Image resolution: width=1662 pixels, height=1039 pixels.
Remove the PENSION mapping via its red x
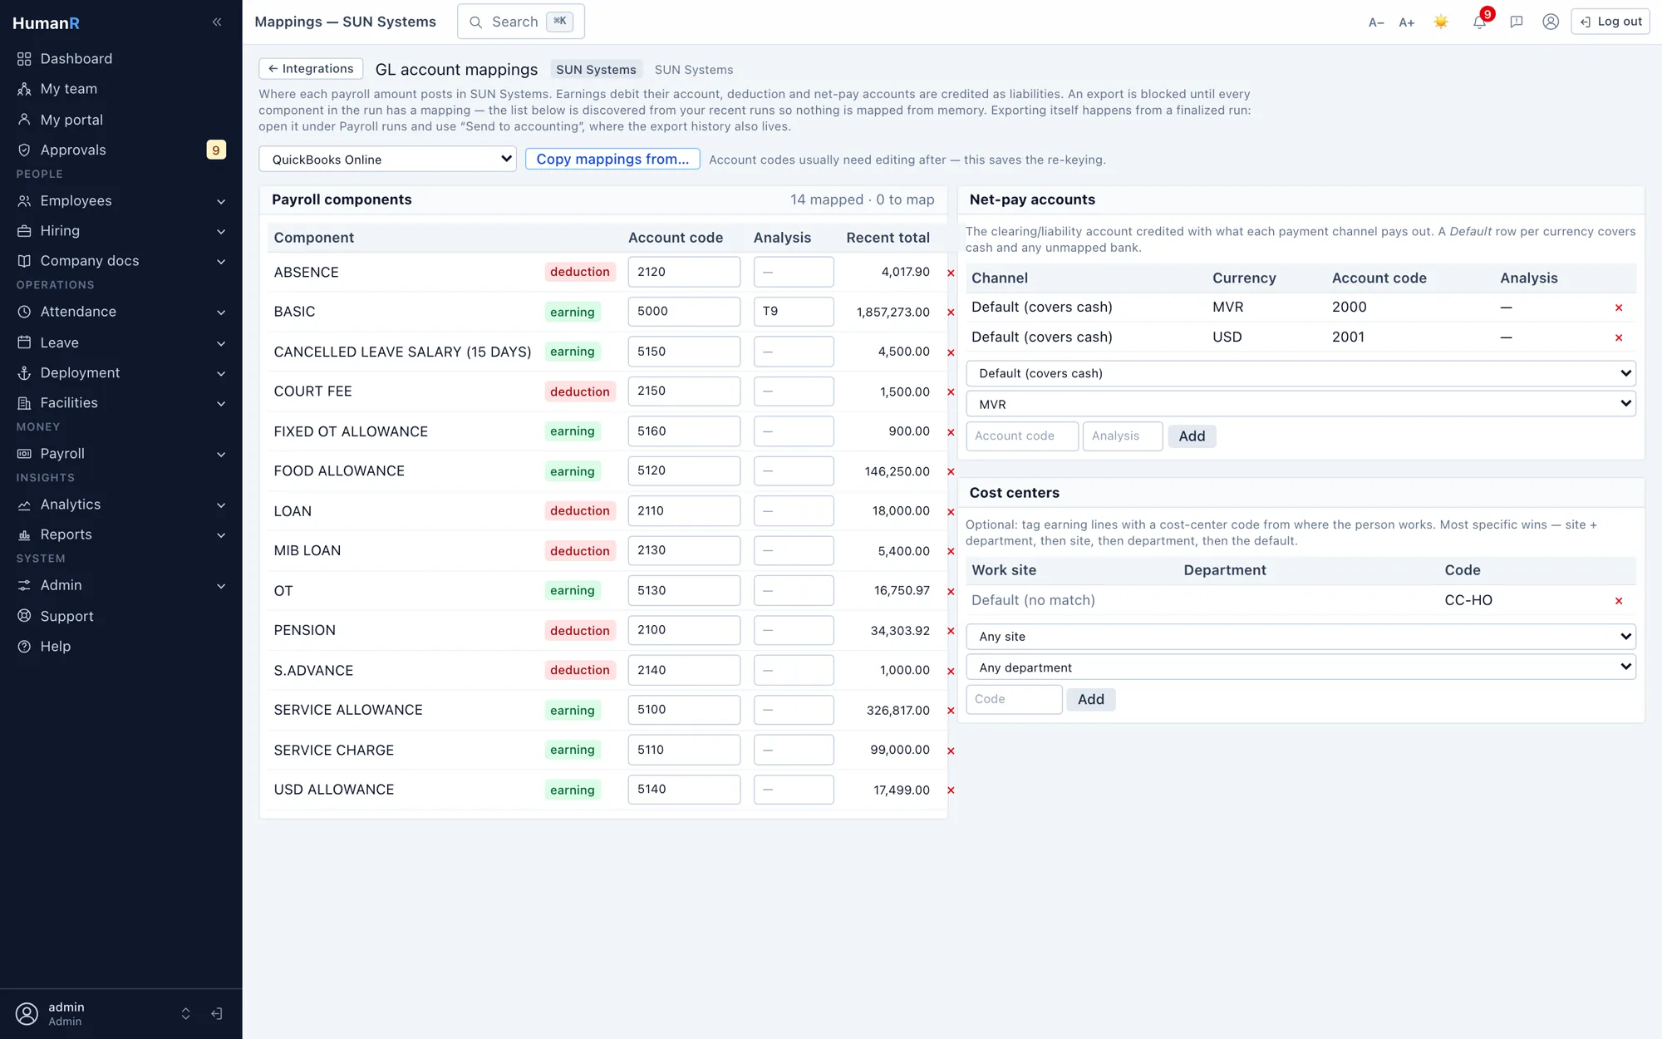point(951,631)
